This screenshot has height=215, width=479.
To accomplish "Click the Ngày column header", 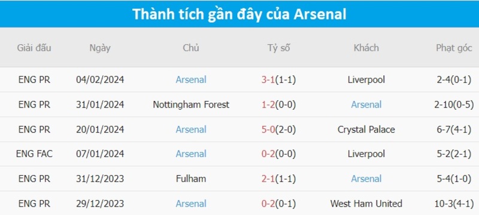I will click(x=100, y=48).
